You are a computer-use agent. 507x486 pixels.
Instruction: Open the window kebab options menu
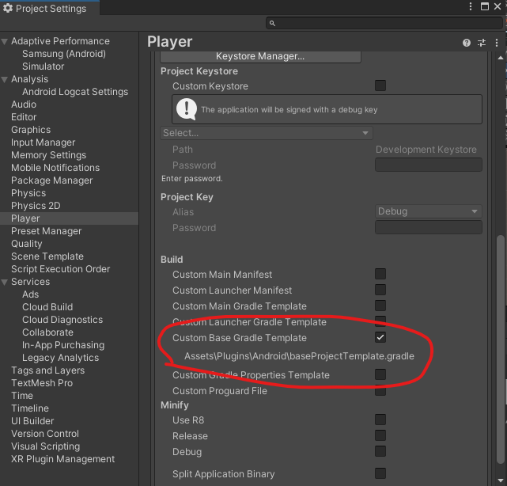(471, 6)
